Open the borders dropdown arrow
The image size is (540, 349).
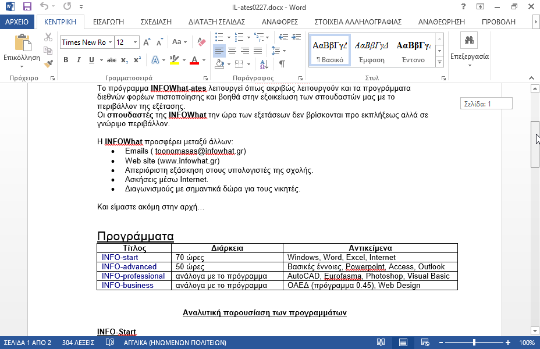248,64
